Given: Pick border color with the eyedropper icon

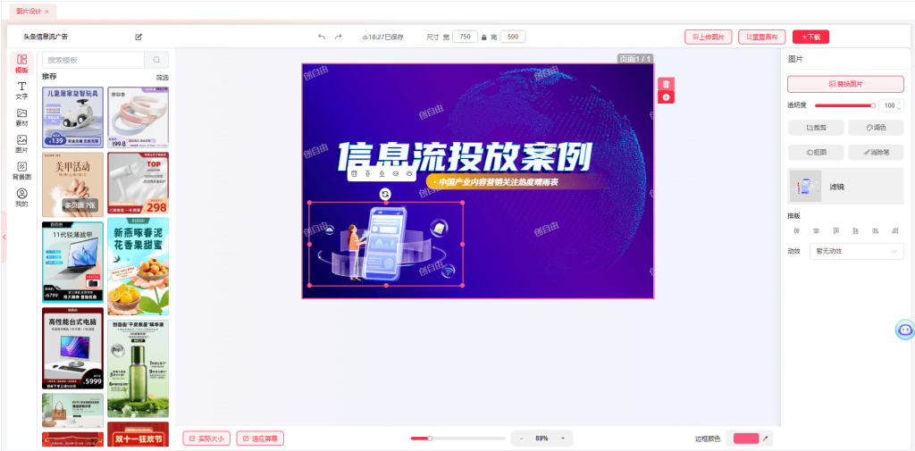Looking at the screenshot, I should (766, 438).
